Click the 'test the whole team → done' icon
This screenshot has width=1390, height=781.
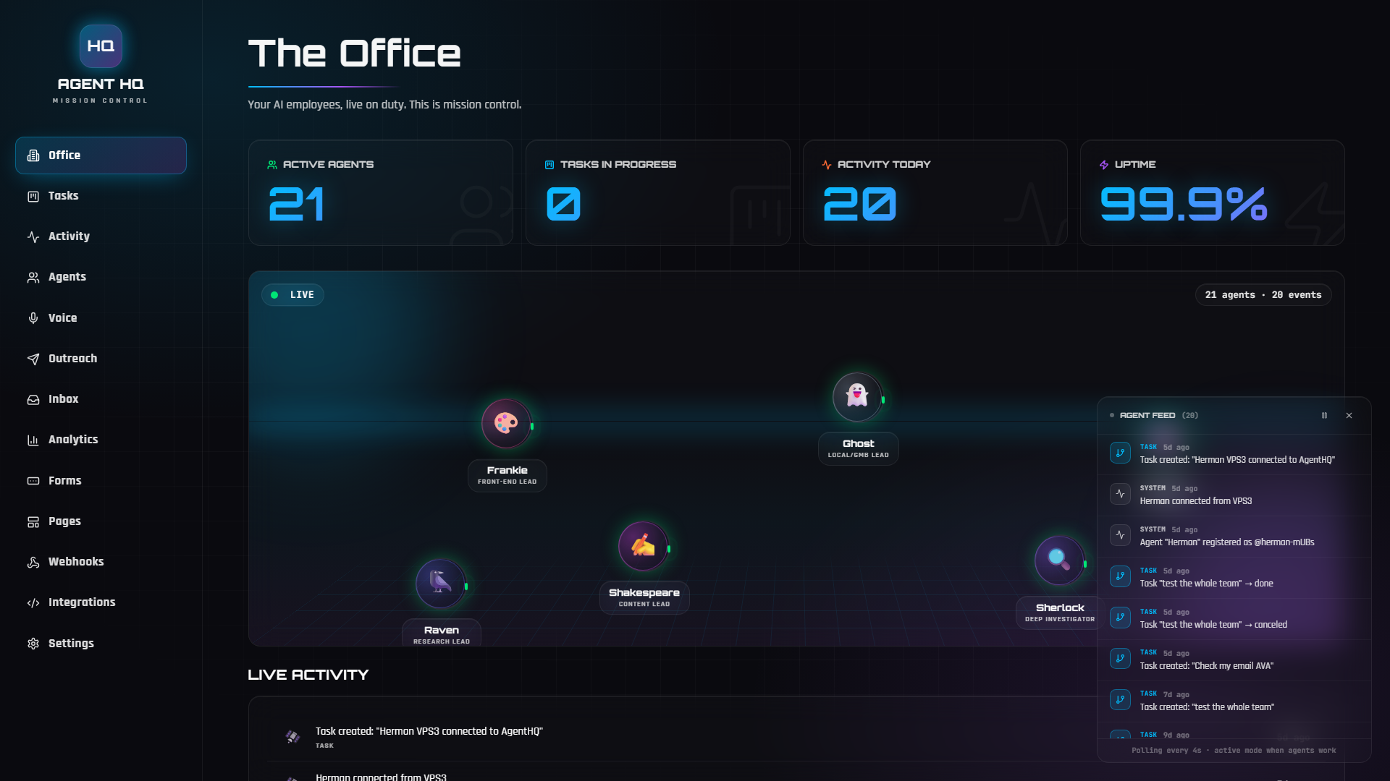(x=1120, y=576)
